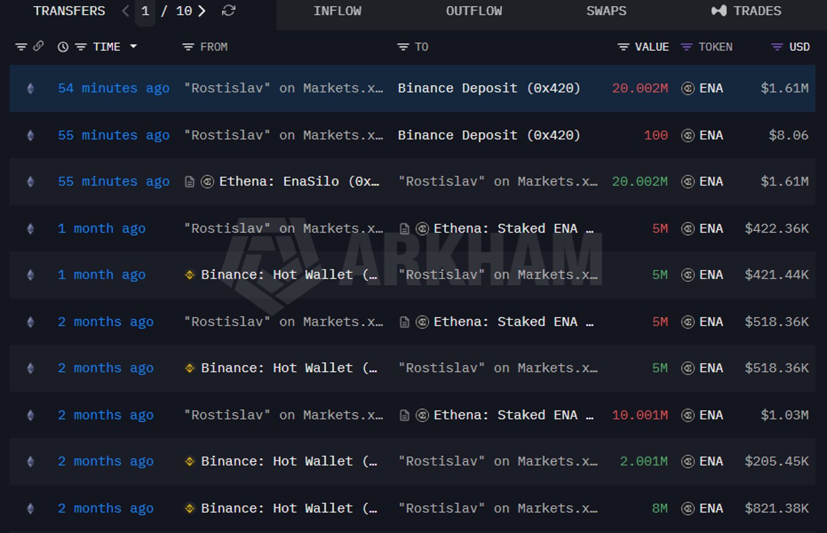Open the TOKEN column filter

(x=687, y=47)
